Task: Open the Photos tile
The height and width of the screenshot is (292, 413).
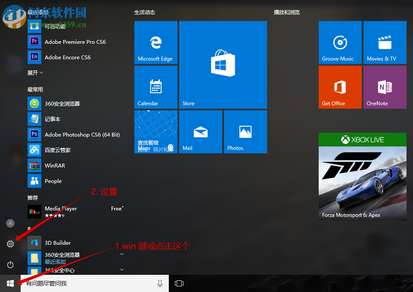Action: click(245, 131)
